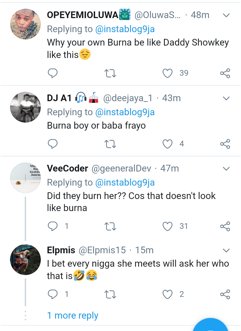Viewport: 241px width, 331px height.
Task: Show '1 more reply' in the thread
Action: 73,316
